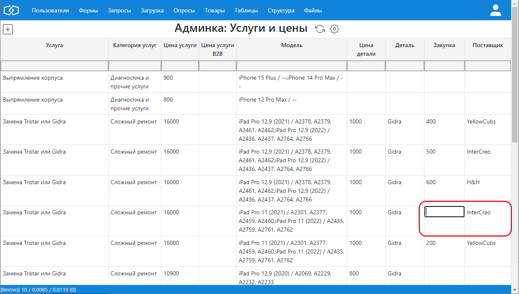The width and height of the screenshot is (519, 294).
Task: Click the refresh arrows icon
Action: (320, 29)
